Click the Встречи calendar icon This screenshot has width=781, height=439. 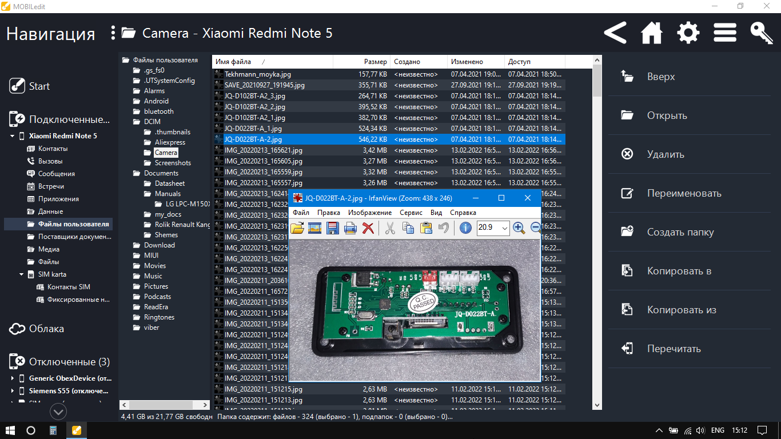[x=31, y=186]
